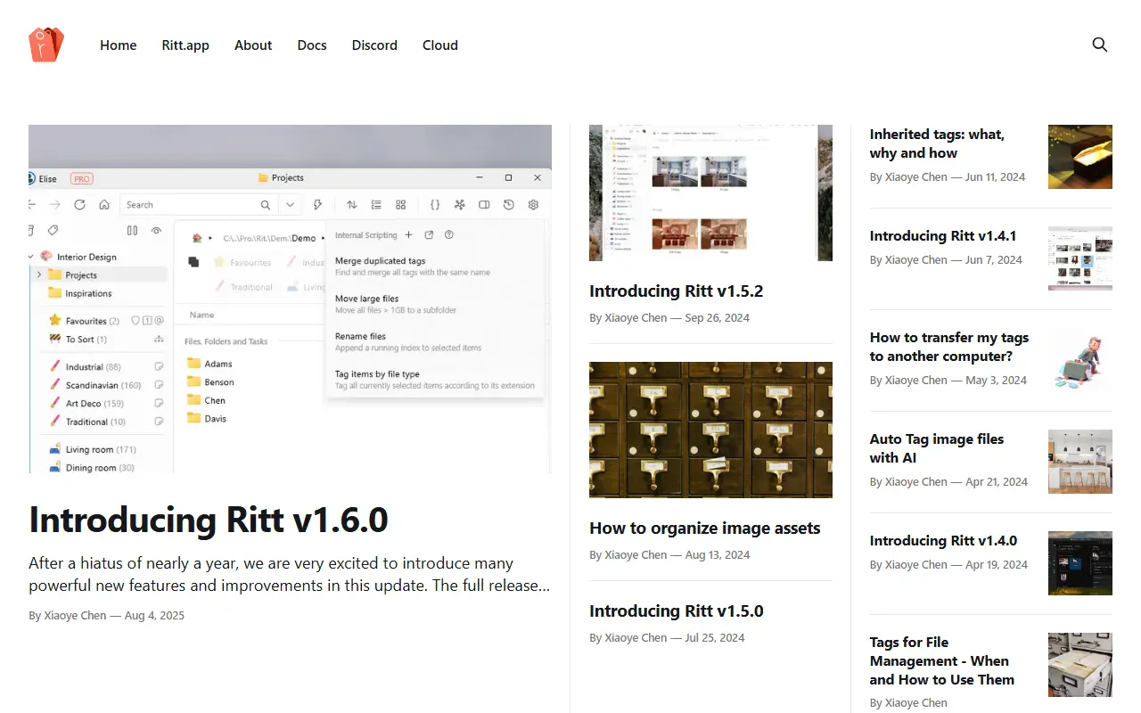
Task: Click the cartoon man with suitcase thumbnail
Action: pyautogui.click(x=1080, y=360)
